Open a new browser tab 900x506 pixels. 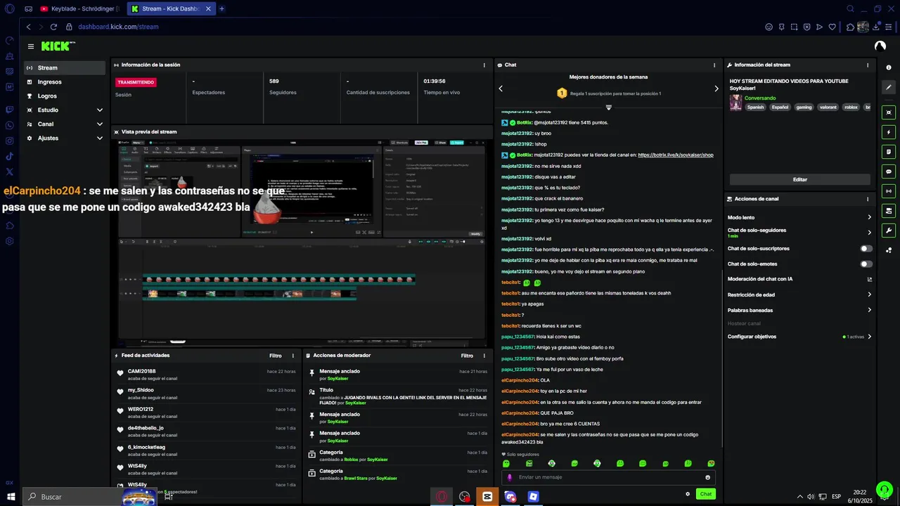tap(221, 9)
